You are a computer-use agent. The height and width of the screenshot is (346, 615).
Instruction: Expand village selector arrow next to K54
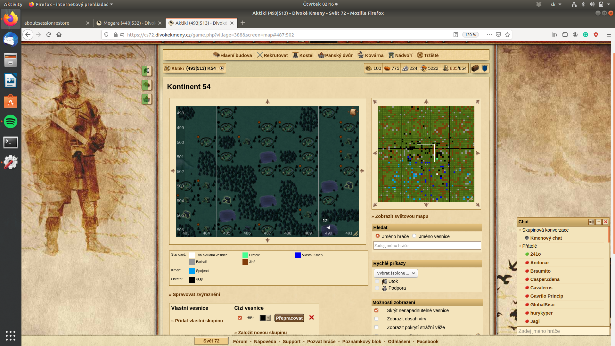222,68
